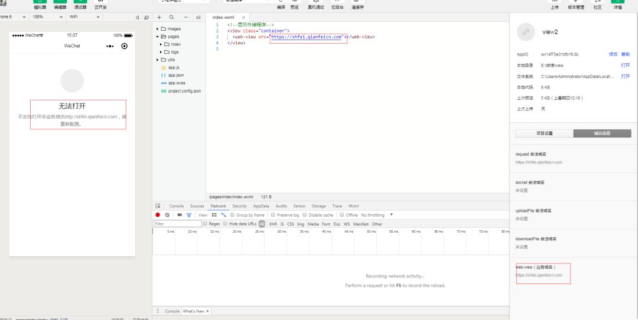Click the network Filter input field
638x320 pixels.
pos(177,224)
